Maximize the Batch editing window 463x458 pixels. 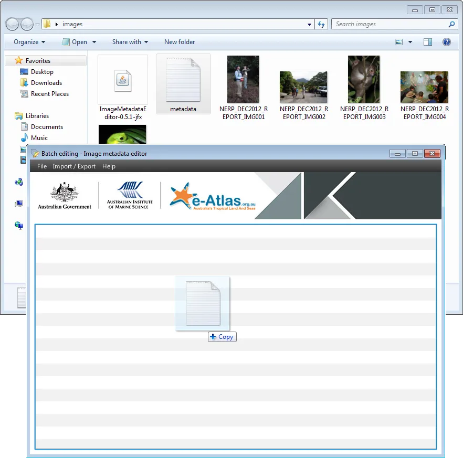[415, 153]
